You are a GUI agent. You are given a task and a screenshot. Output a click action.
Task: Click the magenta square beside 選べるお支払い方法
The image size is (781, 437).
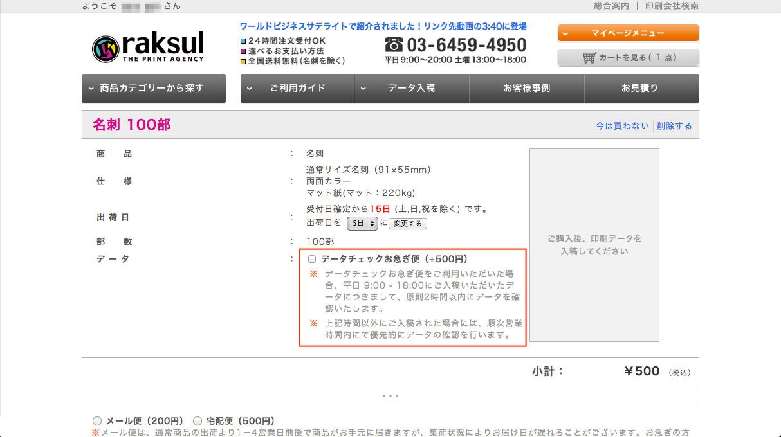[243, 51]
